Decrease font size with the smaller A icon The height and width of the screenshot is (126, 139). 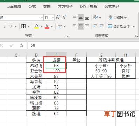tap(64, 17)
